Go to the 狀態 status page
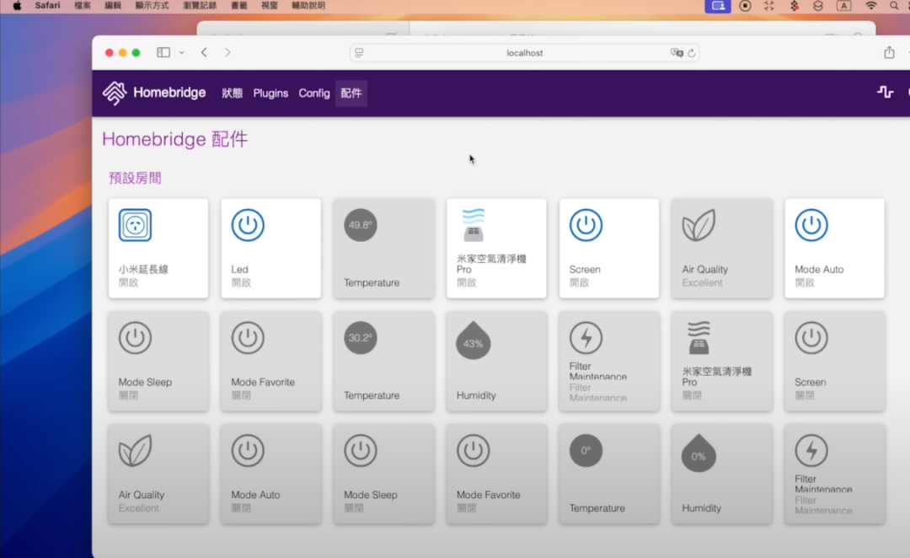This screenshot has height=558, width=910. click(x=233, y=93)
